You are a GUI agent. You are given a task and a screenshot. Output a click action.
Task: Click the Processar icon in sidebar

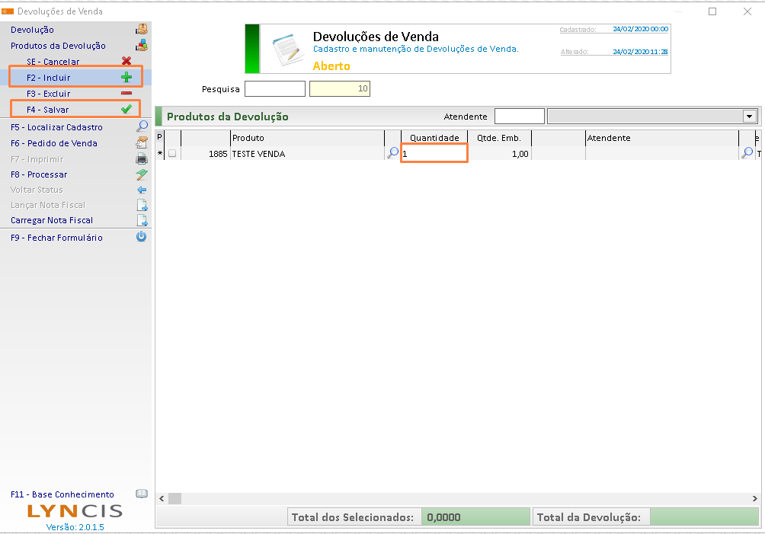(x=142, y=174)
